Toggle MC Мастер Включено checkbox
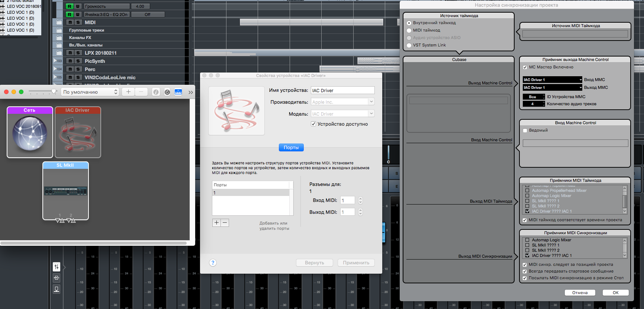The height and width of the screenshot is (309, 644). coord(525,67)
